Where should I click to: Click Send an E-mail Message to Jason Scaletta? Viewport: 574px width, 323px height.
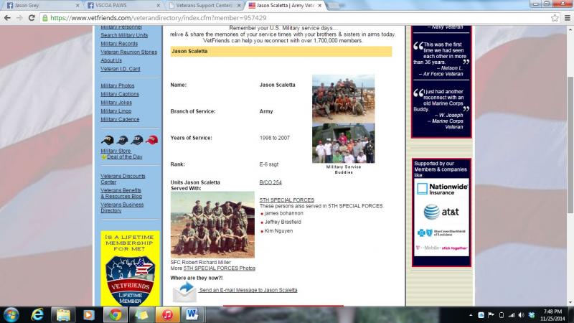coord(248,290)
